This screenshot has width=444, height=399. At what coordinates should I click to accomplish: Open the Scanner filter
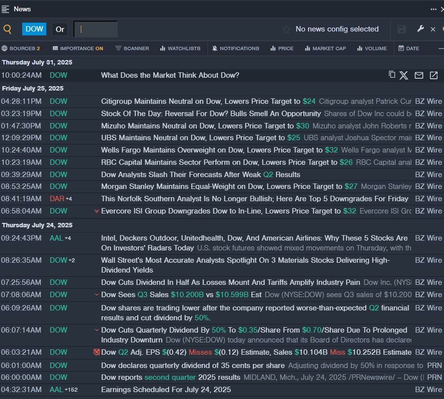coord(132,48)
